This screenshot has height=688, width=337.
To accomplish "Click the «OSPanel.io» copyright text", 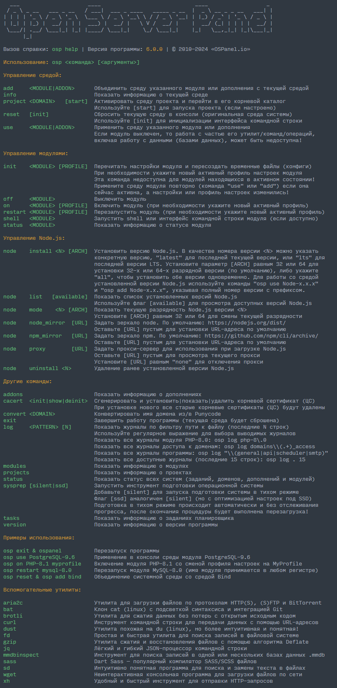I will point(231,49).
